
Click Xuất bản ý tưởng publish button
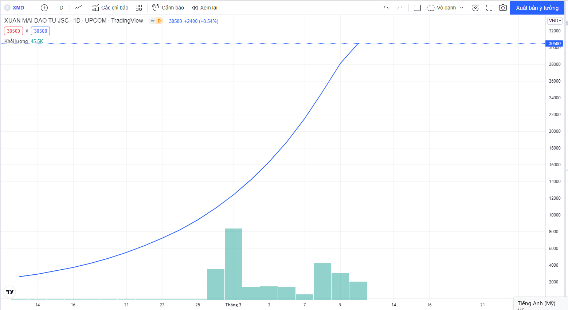[537, 8]
